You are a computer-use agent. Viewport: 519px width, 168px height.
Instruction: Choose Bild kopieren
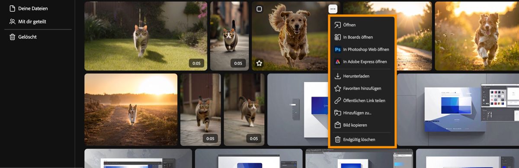tap(362, 125)
